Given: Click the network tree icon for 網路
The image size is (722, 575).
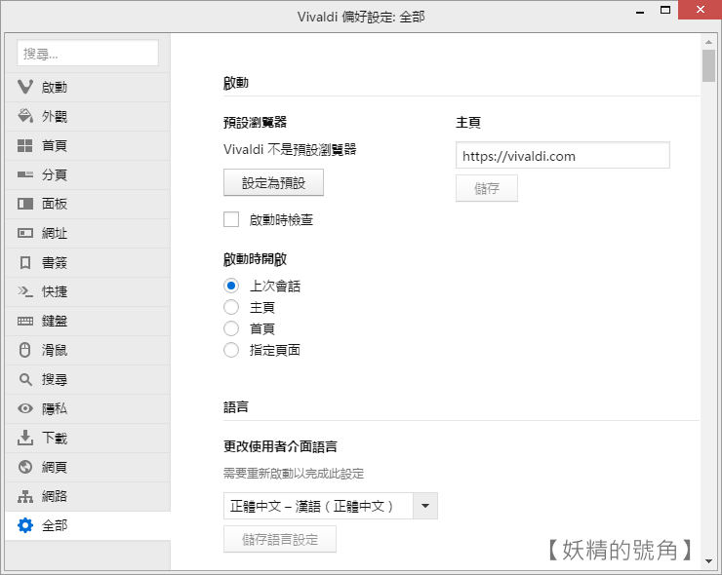Looking at the screenshot, I should pos(25,496).
